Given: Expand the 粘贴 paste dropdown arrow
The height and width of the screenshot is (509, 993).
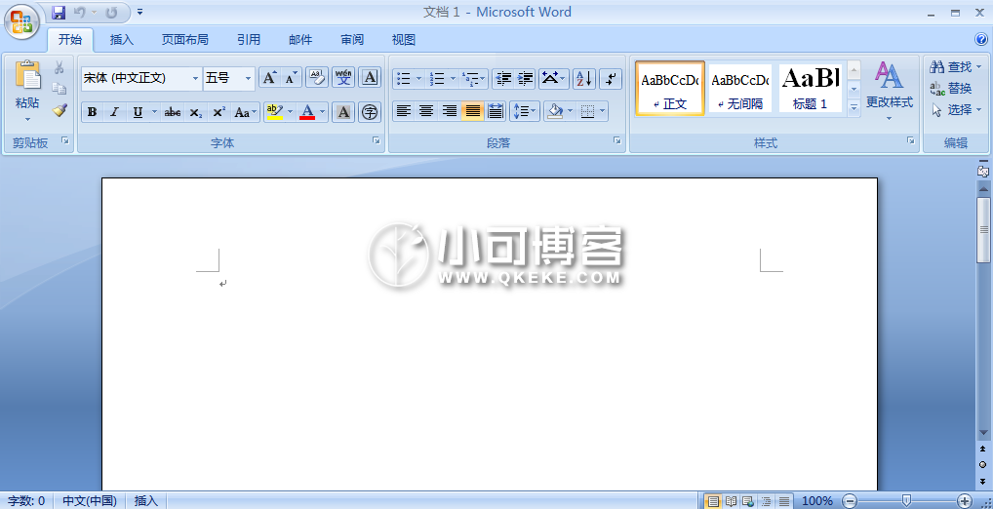Looking at the screenshot, I should 27,119.
